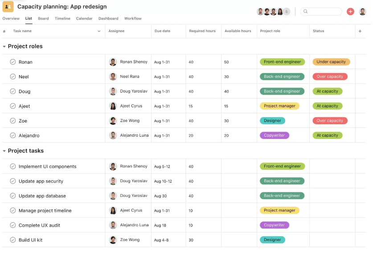
Task: Change Neel's Over capacity status
Action: pyautogui.click(x=330, y=77)
